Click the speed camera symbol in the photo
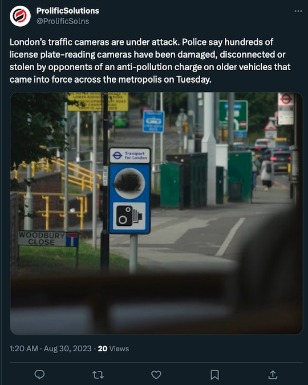Screen dimensions: 308x385 [x=129, y=216]
